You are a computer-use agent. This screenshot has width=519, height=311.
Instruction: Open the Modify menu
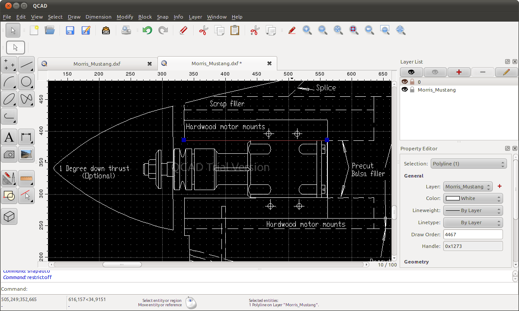tap(125, 17)
